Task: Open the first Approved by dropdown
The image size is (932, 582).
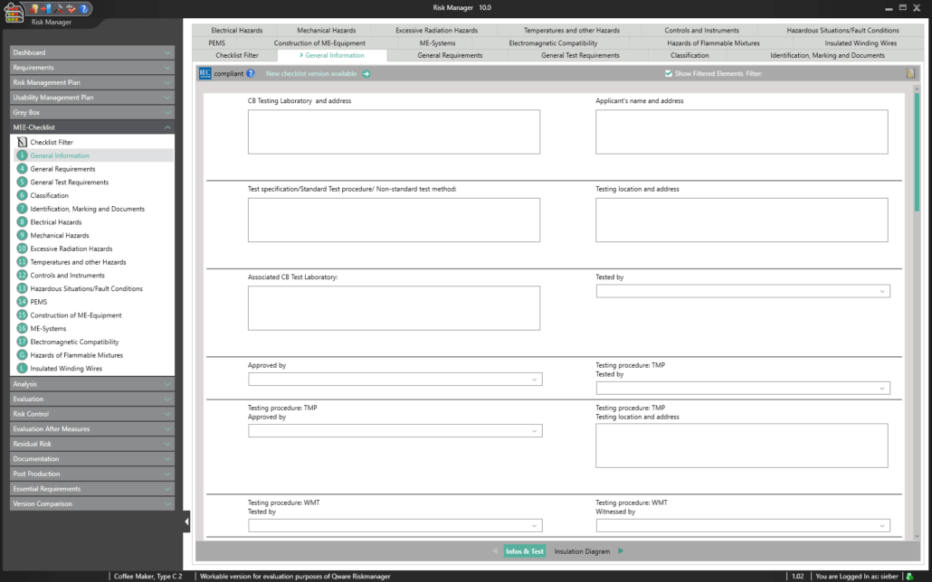Action: [x=395, y=380]
